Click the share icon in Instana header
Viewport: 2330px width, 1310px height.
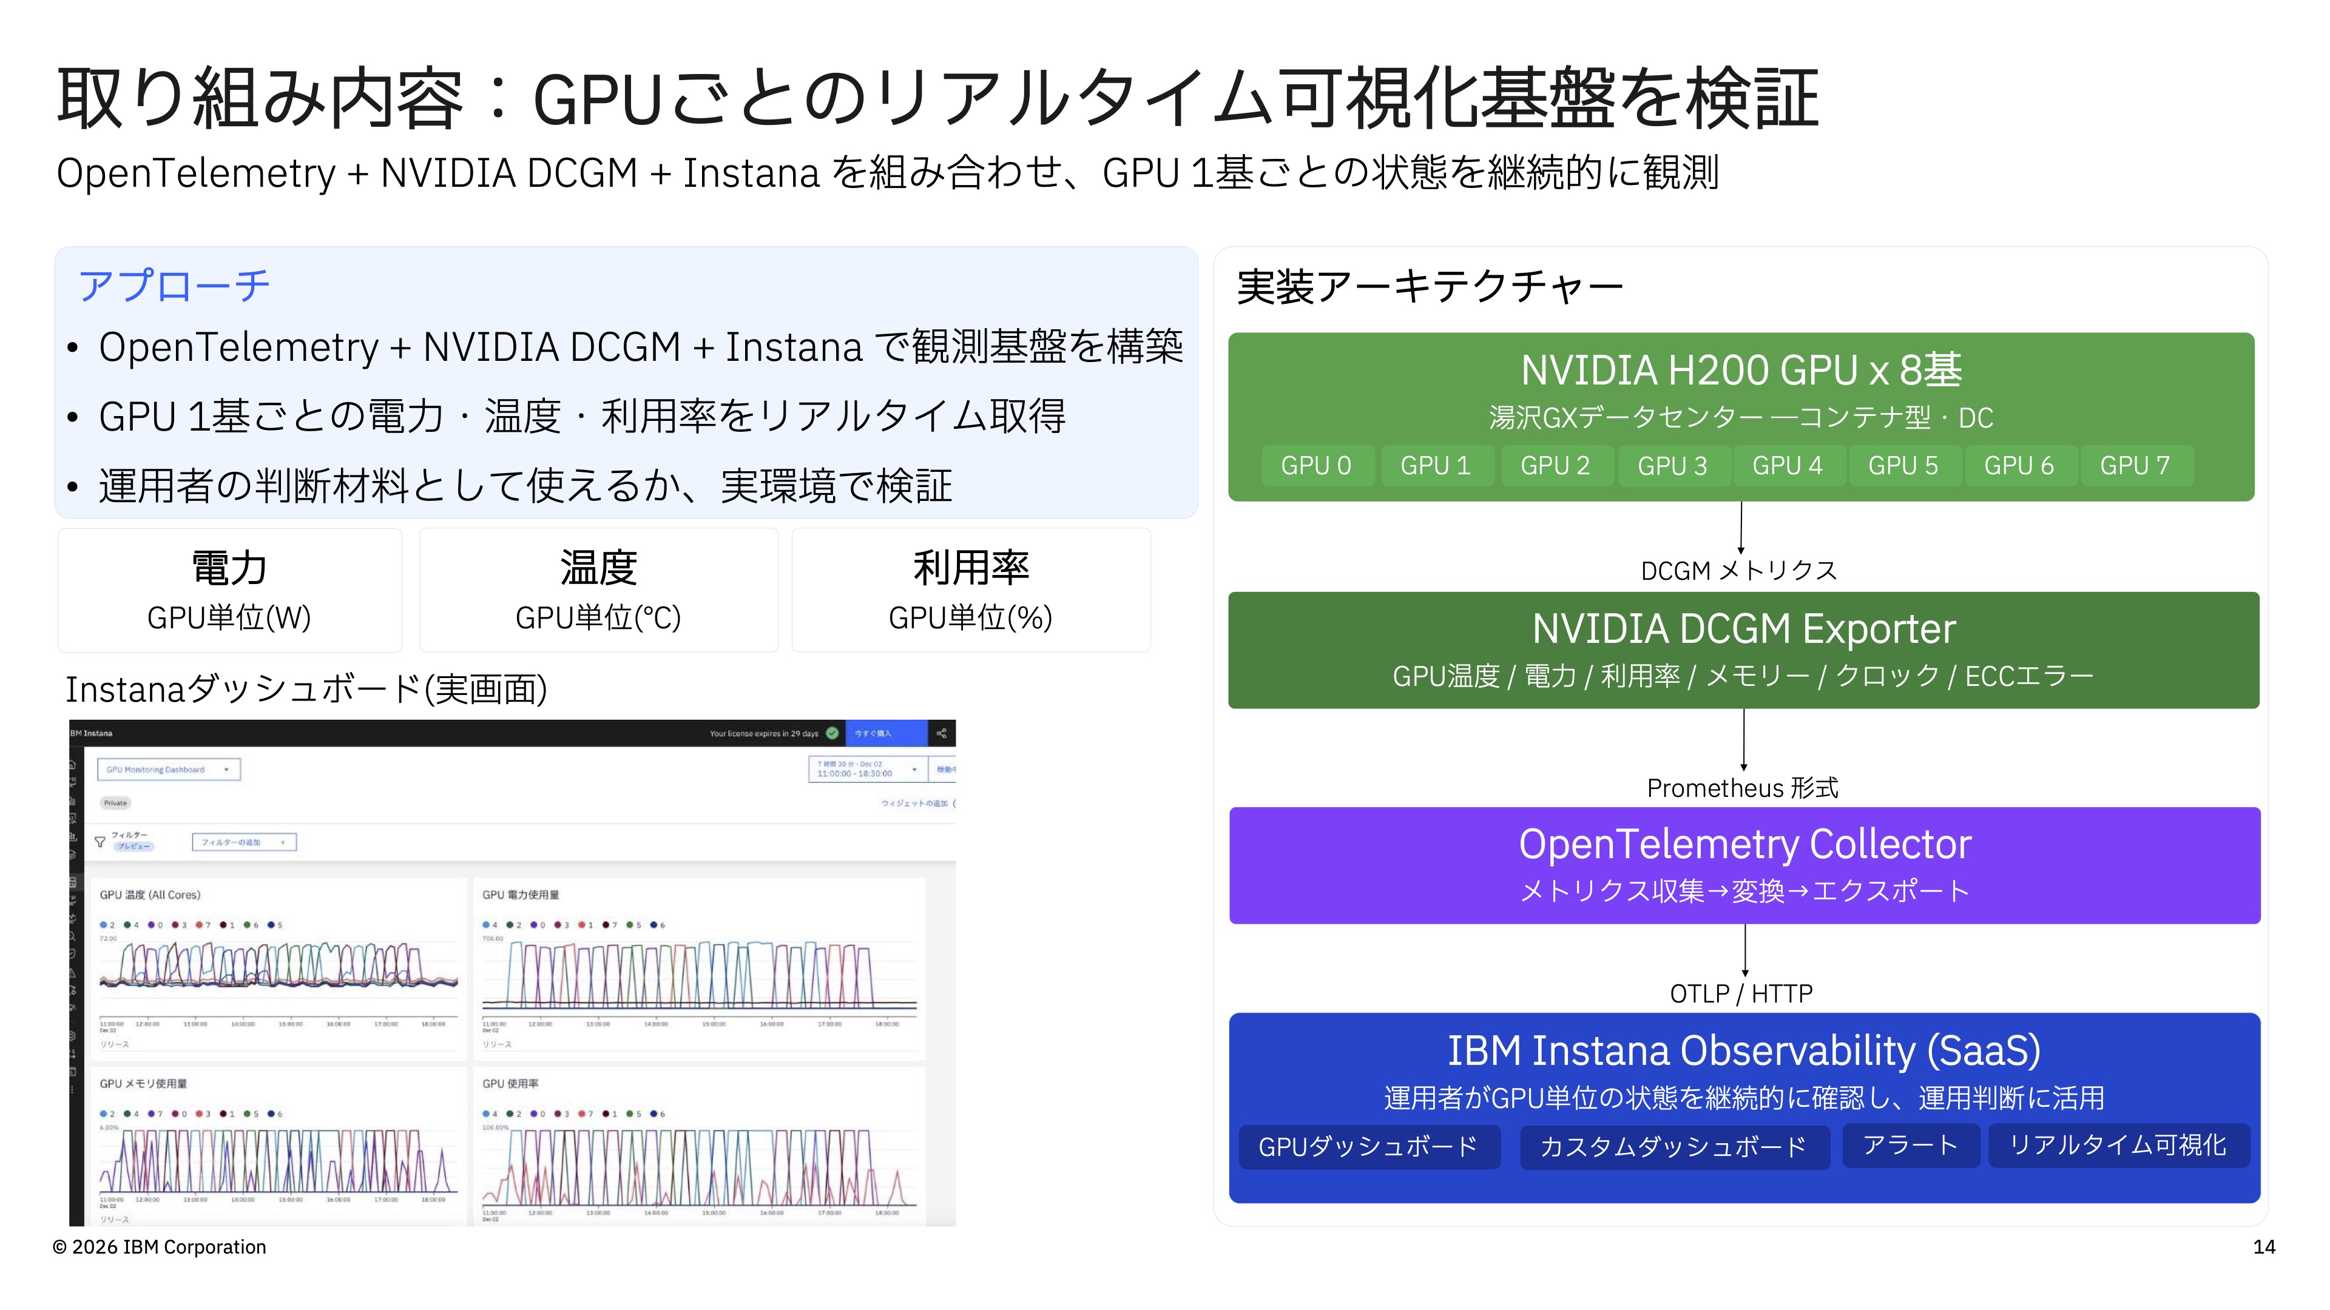(942, 733)
